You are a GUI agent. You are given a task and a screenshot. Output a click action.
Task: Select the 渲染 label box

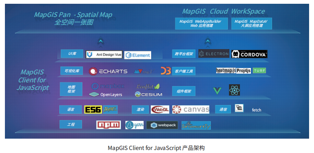coord(140,110)
